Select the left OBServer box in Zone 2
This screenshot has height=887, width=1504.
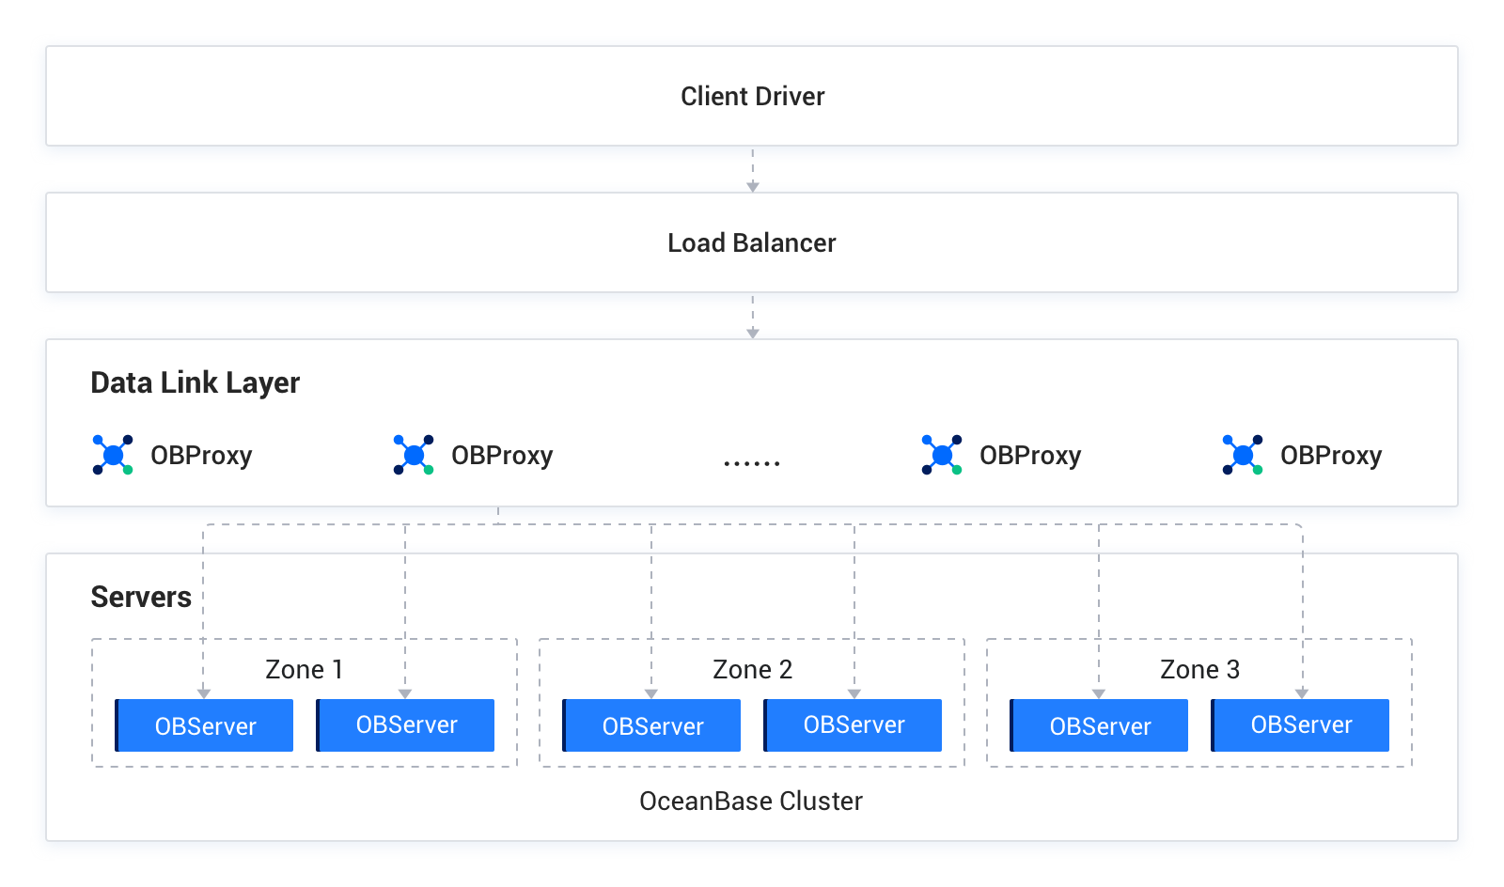click(x=652, y=725)
